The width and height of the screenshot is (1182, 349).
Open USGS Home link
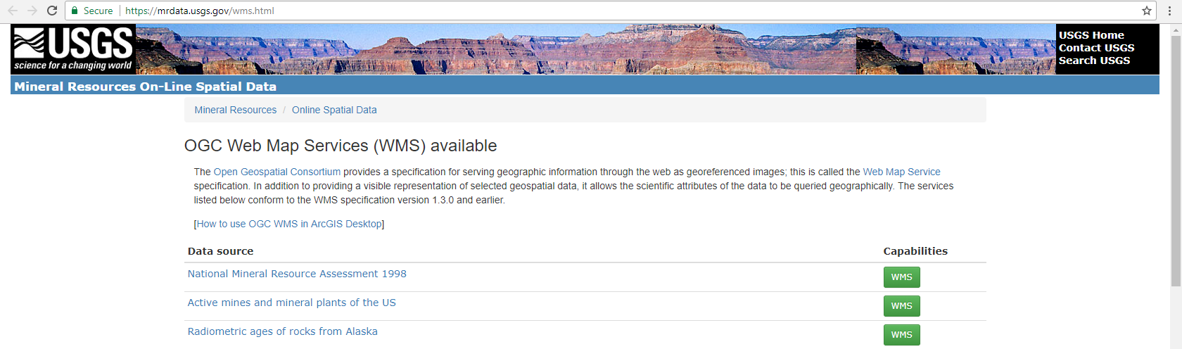(1091, 35)
